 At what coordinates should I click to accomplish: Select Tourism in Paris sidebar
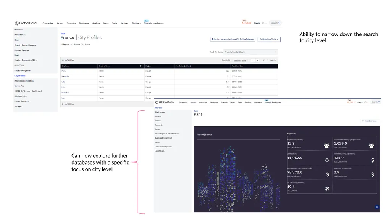pos(158,116)
